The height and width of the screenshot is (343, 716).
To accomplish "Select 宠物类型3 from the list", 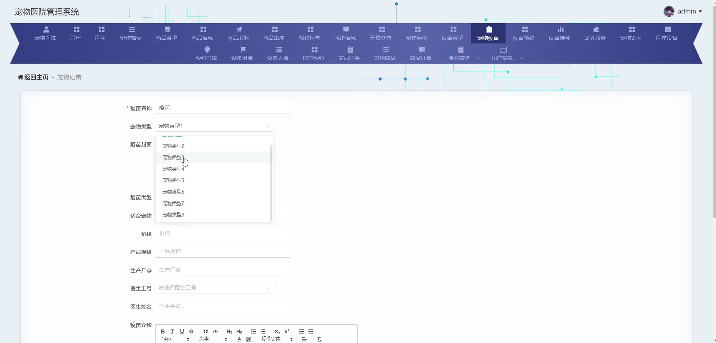I will pyautogui.click(x=213, y=157).
